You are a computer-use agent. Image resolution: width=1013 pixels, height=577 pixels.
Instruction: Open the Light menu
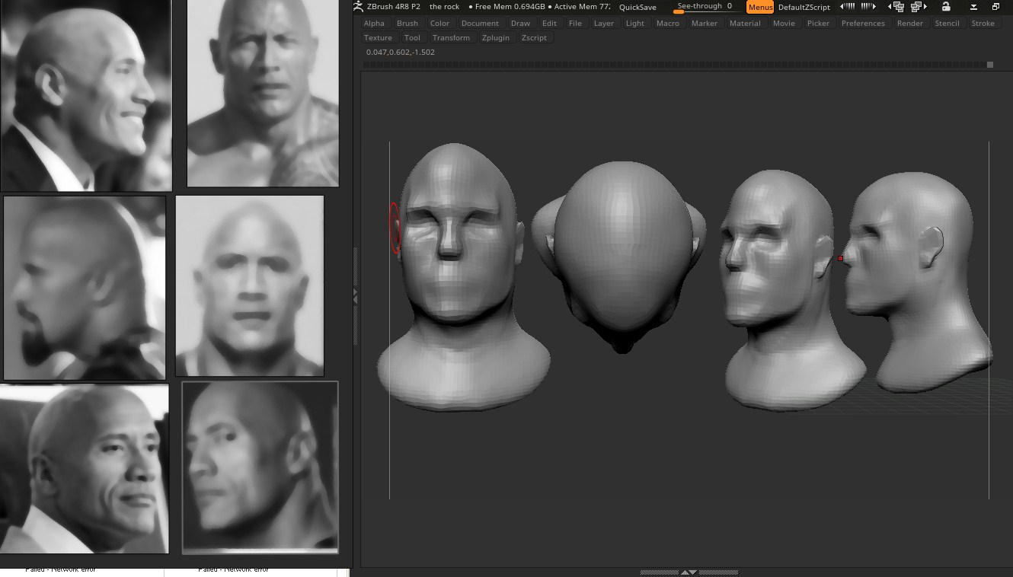[635, 24]
